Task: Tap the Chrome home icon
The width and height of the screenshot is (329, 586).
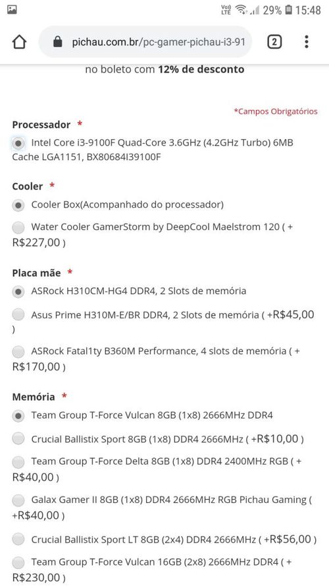Action: (x=19, y=42)
